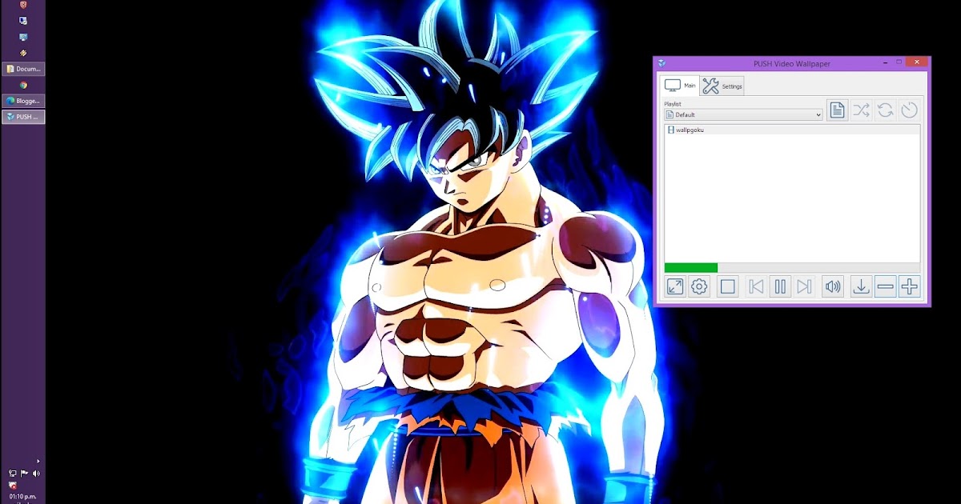Viewport: 961px width, 504px height.
Task: Stop the video wallpaper playback
Action: 727,286
